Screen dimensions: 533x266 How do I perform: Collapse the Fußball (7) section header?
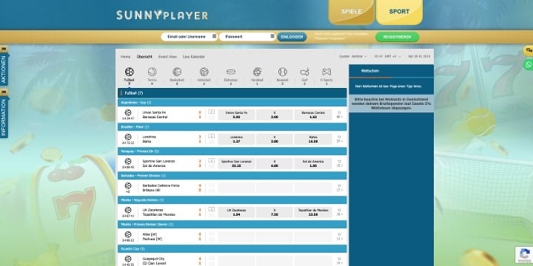(232, 93)
